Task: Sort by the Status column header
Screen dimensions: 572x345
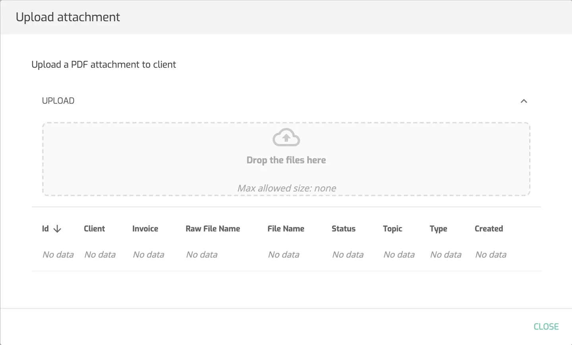Action: (x=344, y=229)
